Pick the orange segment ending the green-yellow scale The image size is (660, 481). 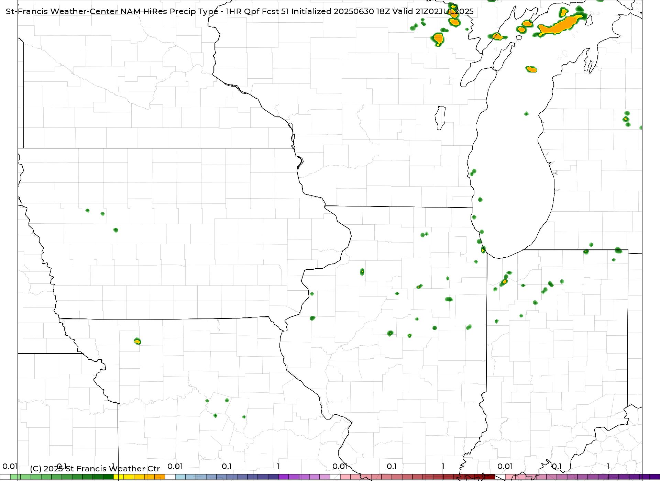coord(160,477)
